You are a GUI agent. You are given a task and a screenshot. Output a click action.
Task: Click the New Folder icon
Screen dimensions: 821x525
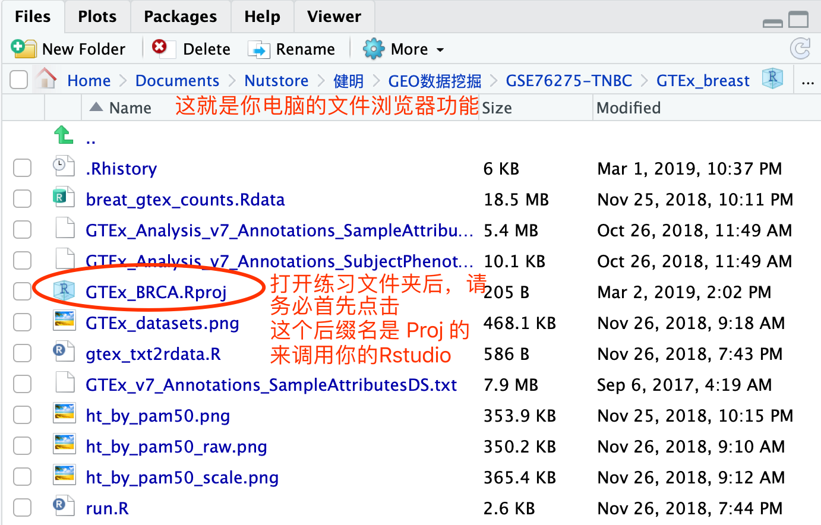23,49
